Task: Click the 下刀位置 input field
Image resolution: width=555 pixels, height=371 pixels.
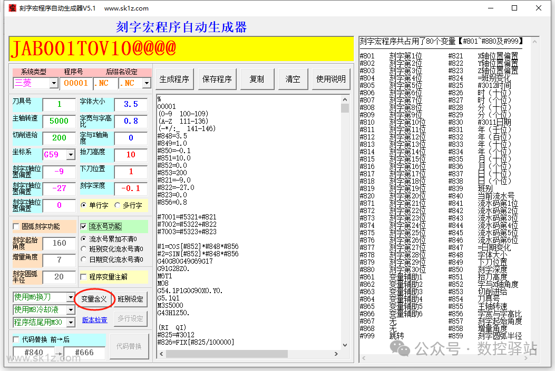Action: pos(131,172)
